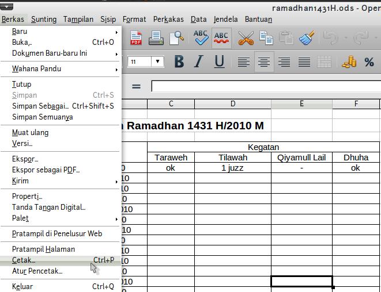Click Ekspor sebagai PDF... entry
The width and height of the screenshot is (381, 292).
point(46,170)
